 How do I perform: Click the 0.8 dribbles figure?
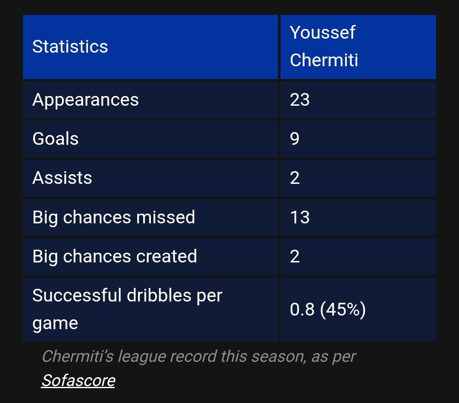click(x=302, y=310)
